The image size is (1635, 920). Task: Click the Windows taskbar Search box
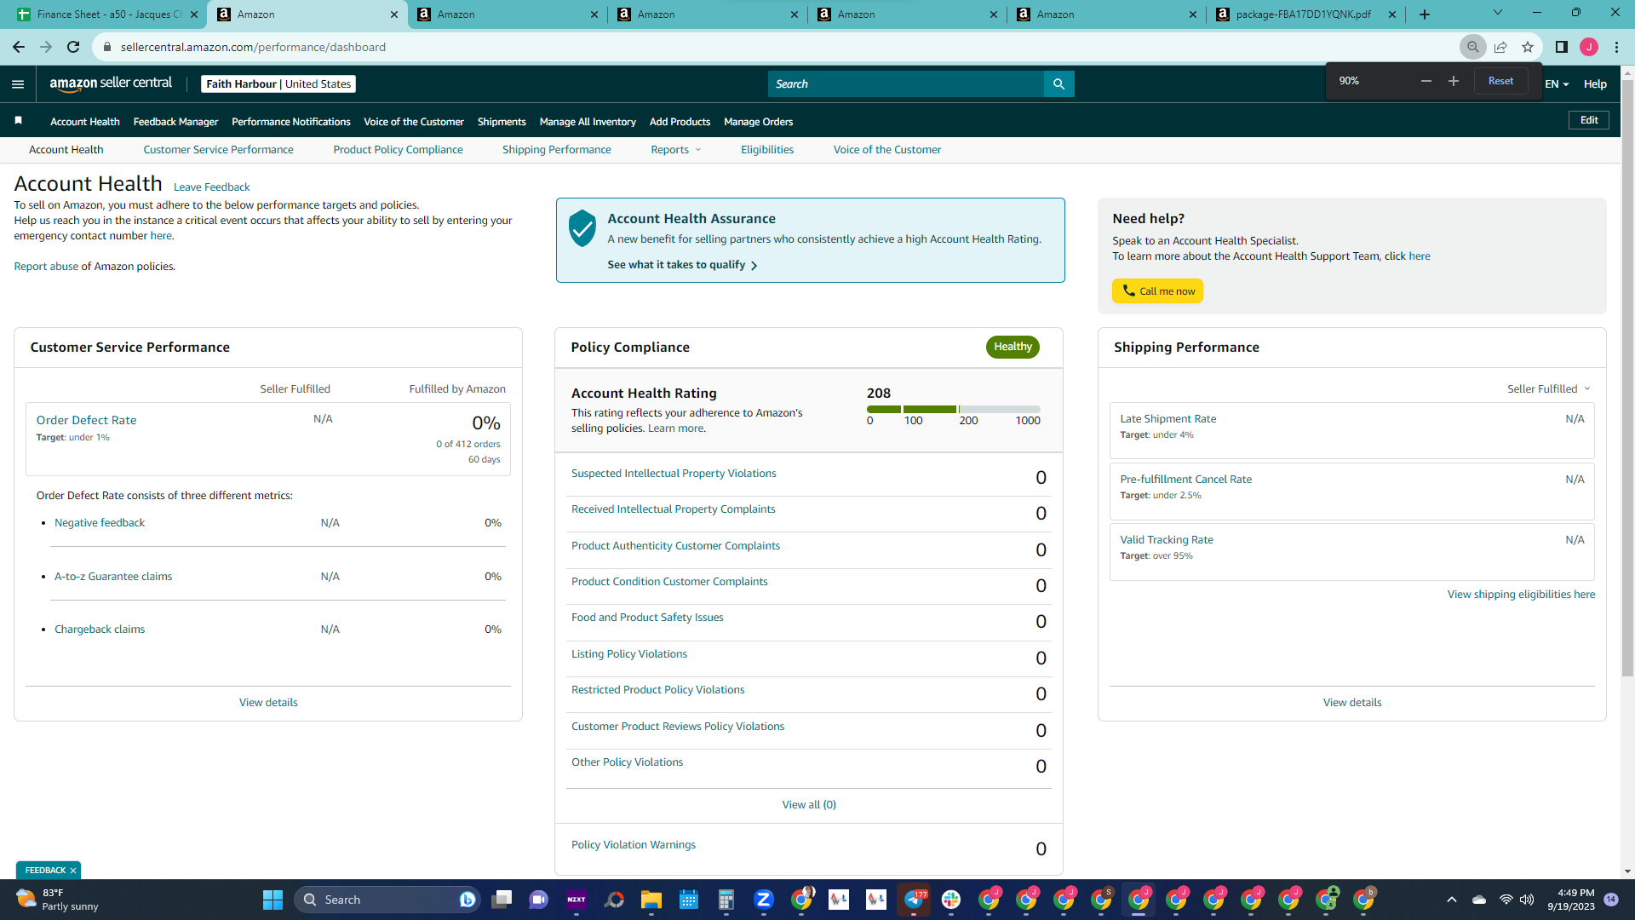coord(387,900)
